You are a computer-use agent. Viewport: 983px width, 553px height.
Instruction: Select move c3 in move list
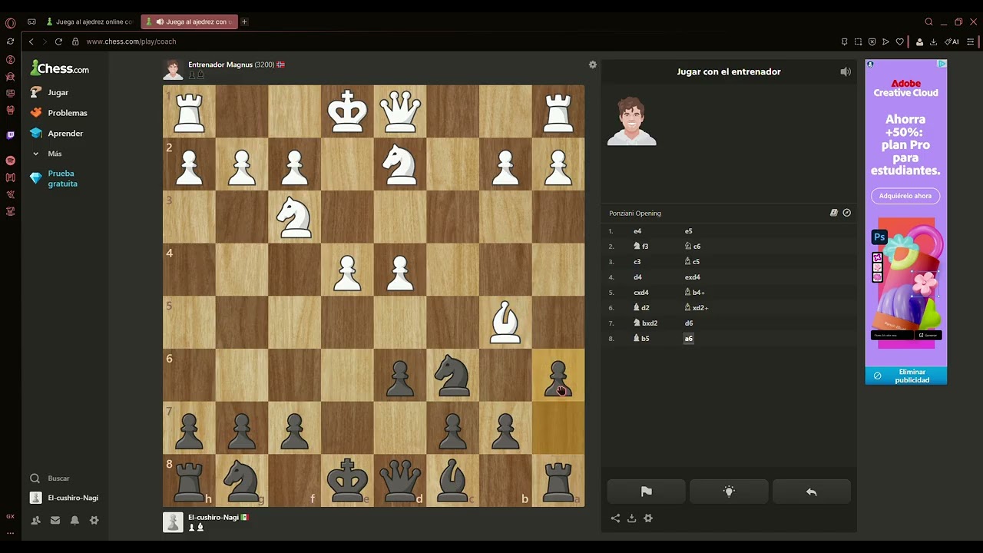637,262
